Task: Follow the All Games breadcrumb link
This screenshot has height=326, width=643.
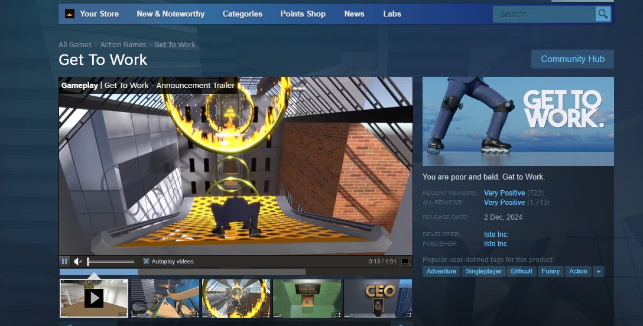Action: tap(75, 45)
